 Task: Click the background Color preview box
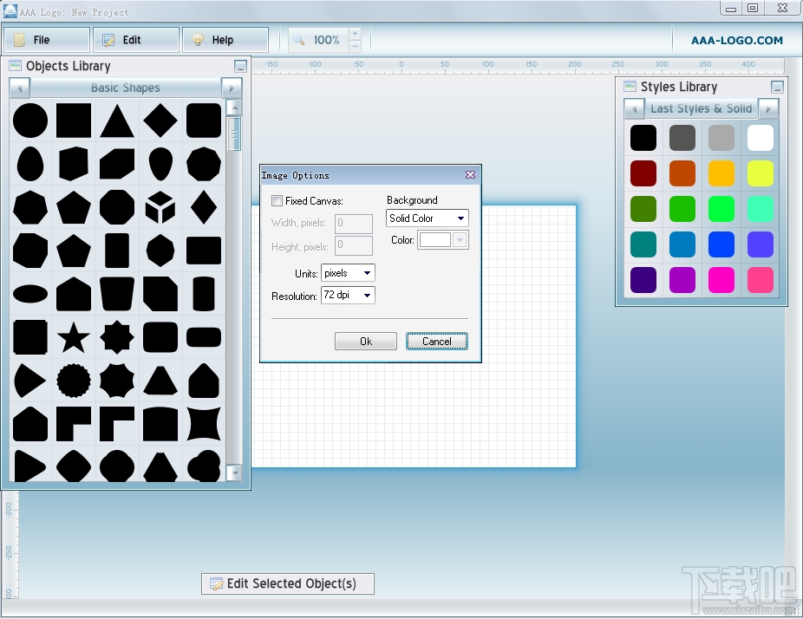pyautogui.click(x=434, y=239)
